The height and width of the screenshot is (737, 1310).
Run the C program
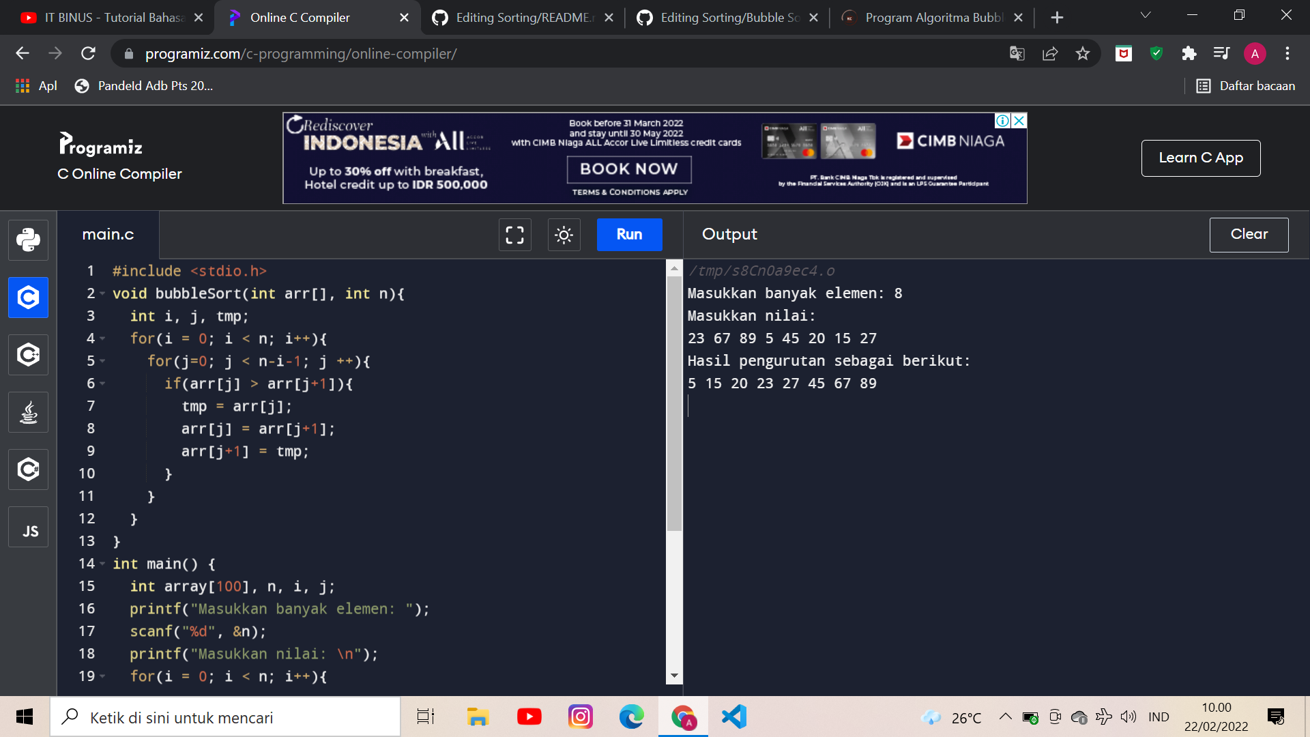pos(628,235)
